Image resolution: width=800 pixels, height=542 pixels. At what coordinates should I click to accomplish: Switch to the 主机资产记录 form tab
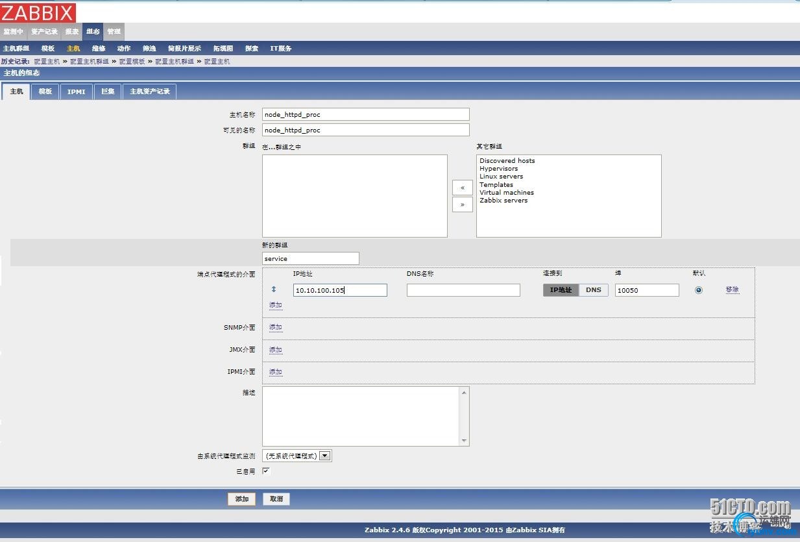[150, 92]
